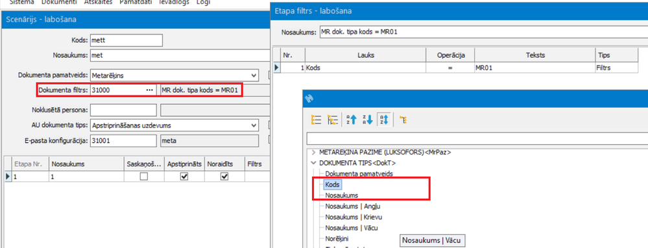Click the small tree structure icon in toolbar
The image size is (648, 248).
403,120
